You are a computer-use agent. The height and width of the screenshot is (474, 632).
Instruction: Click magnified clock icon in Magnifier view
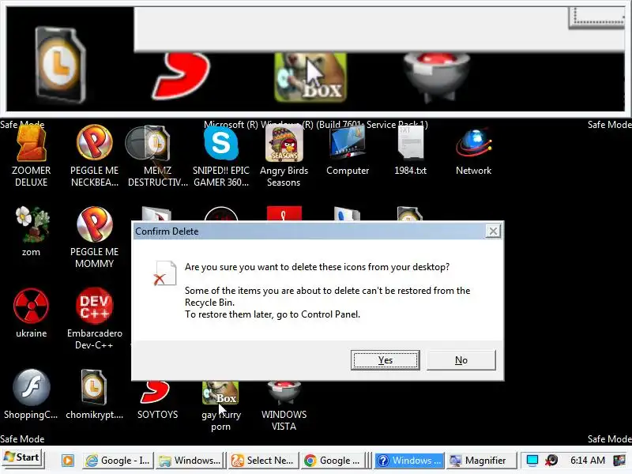pos(60,65)
